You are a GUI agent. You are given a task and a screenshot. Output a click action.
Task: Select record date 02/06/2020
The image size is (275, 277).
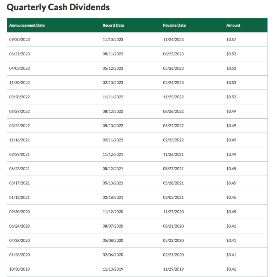tap(113, 255)
